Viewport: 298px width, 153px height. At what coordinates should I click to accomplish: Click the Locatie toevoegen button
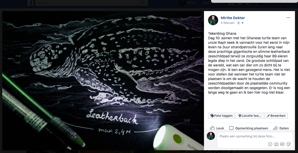(x=249, y=116)
